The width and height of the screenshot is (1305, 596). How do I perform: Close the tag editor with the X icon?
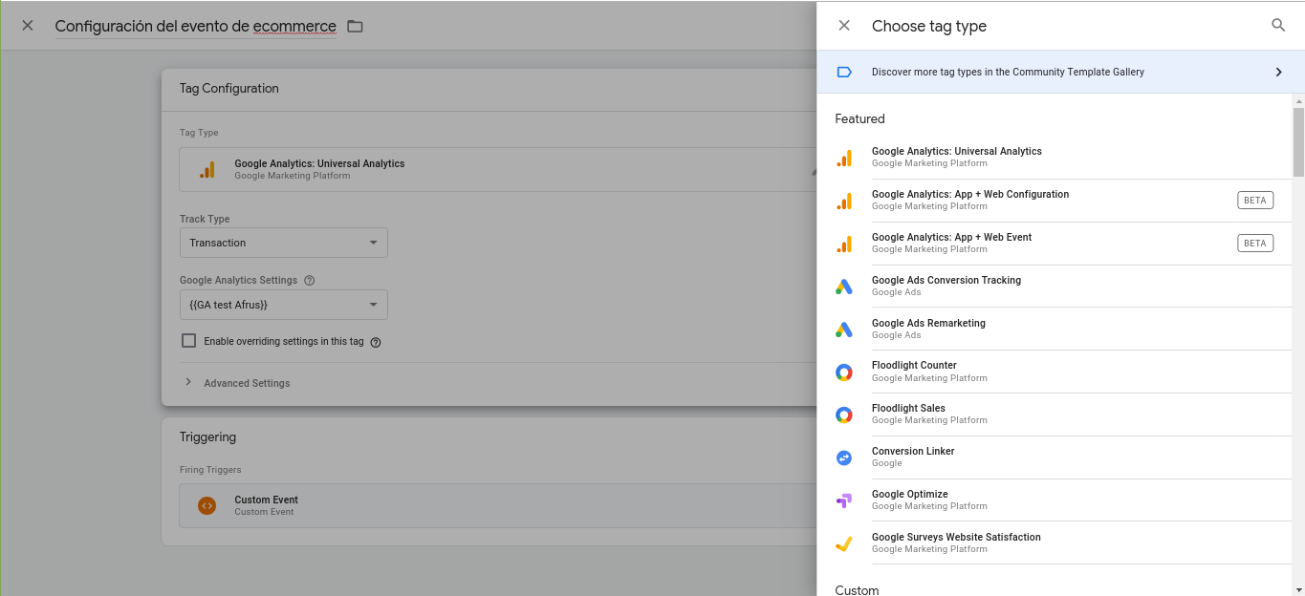(x=28, y=26)
